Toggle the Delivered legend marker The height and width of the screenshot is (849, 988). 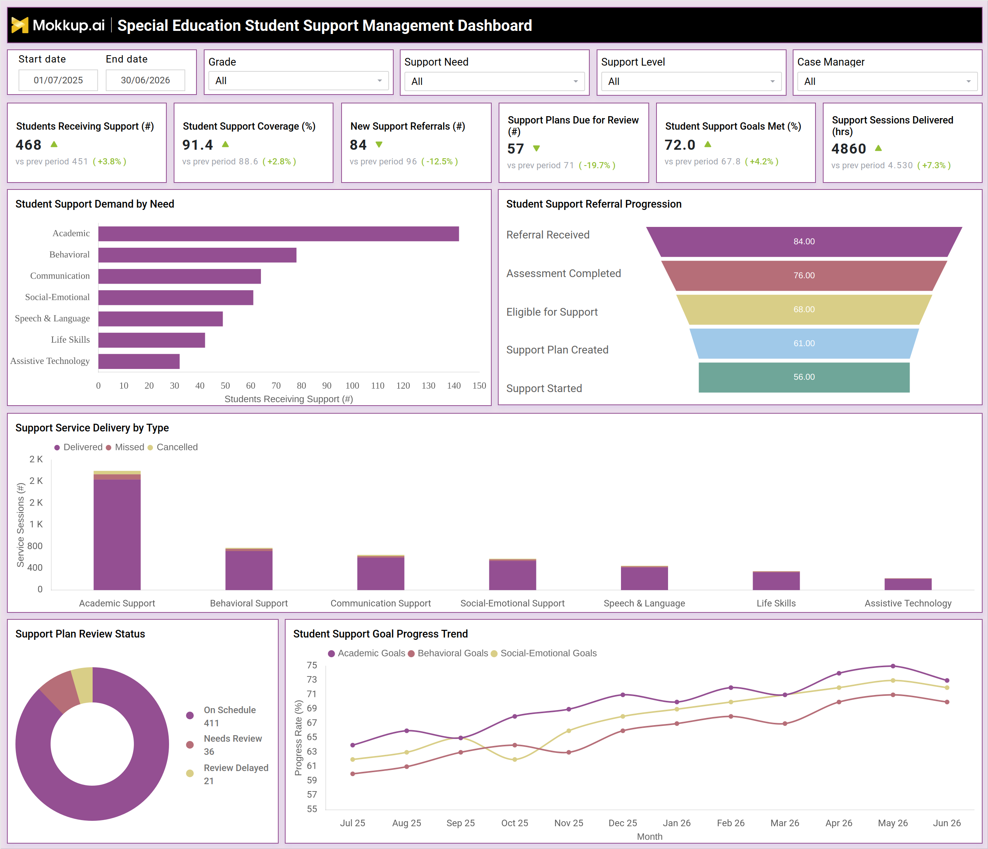pos(57,448)
